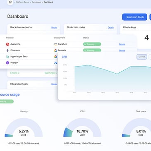Open Details for the Ethereum row
The width and height of the screenshot is (151, 151).
click(122, 50)
